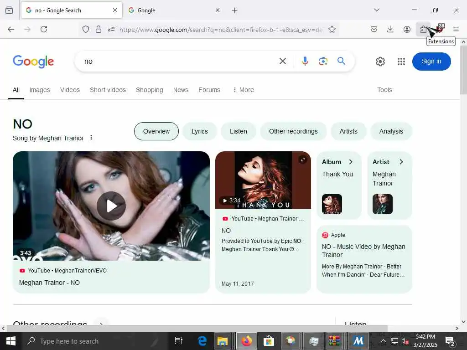Screen dimensions: 467x350
Task: Open Google quick settings gear
Action: point(380,62)
